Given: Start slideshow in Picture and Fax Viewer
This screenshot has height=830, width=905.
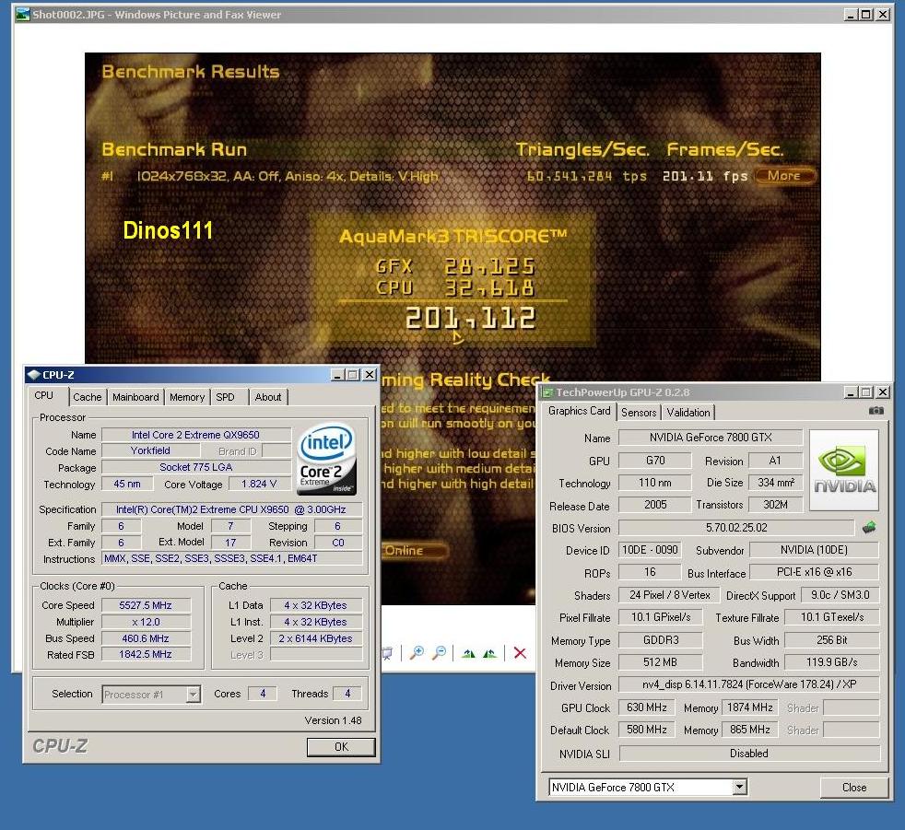Looking at the screenshot, I should [386, 653].
